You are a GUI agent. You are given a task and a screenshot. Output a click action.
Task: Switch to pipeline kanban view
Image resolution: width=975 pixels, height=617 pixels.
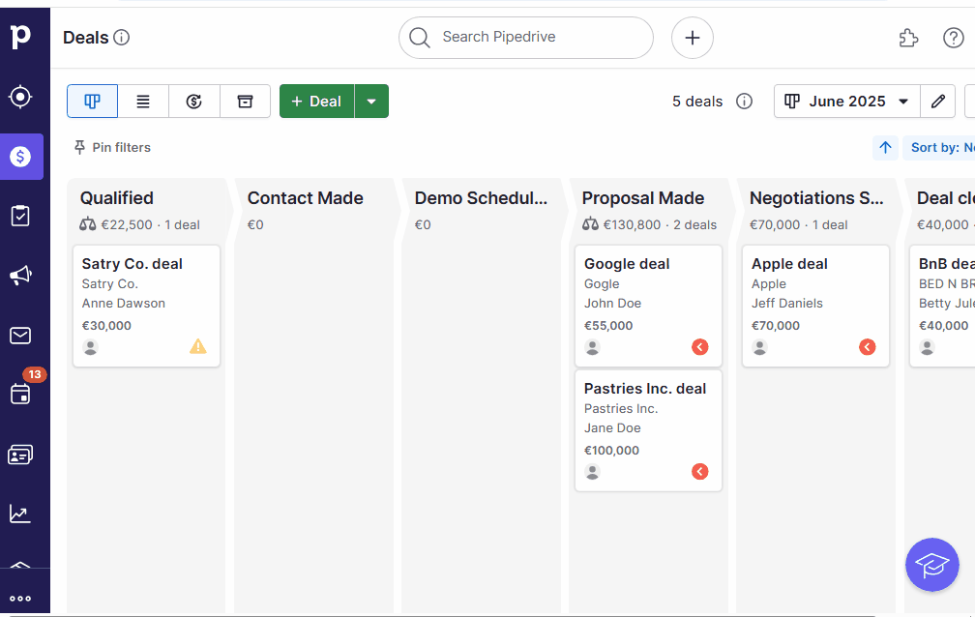[x=92, y=101]
